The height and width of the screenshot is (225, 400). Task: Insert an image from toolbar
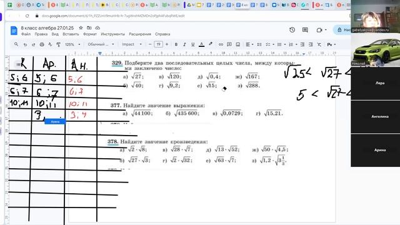[x=237, y=44]
